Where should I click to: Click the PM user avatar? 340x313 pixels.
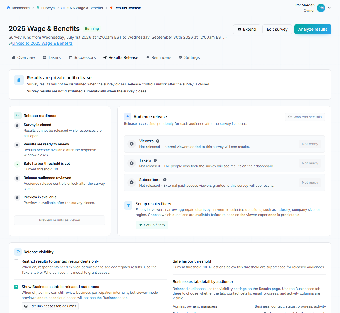tap(321, 8)
